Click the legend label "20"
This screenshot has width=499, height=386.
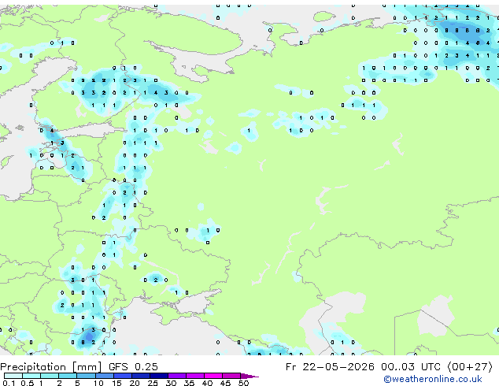(x=135, y=383)
